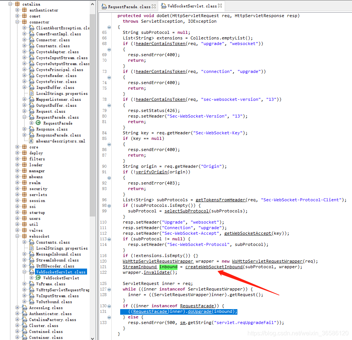Expand the authenticator package node
The height and width of the screenshot is (340, 352).
click(x=17, y=10)
